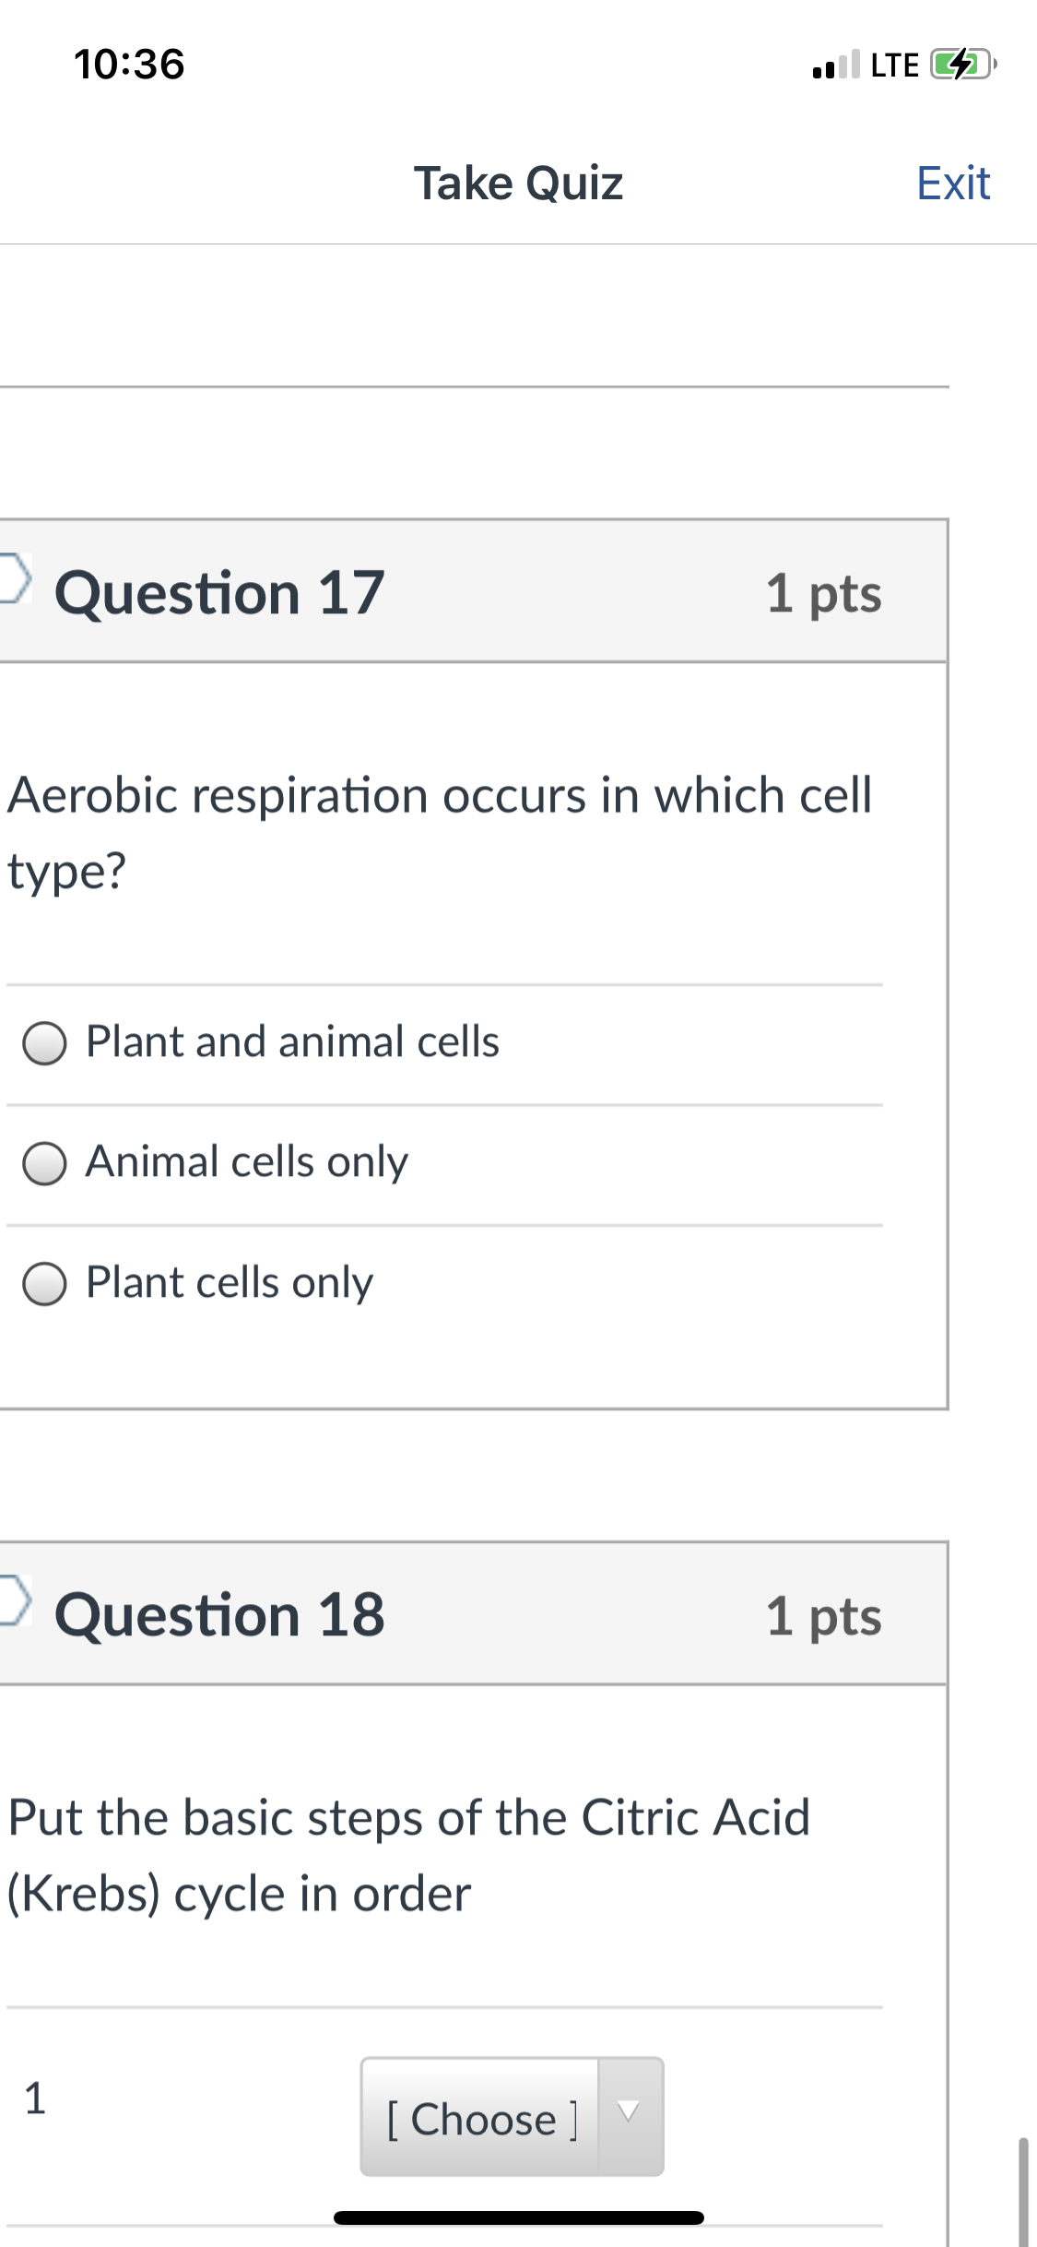
Task: Exit the quiz
Action: (x=953, y=183)
